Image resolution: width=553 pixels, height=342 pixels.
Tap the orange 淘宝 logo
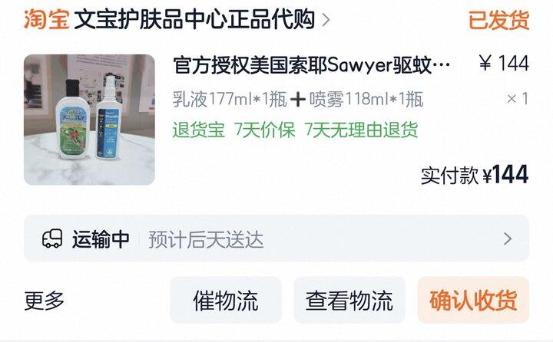click(x=46, y=19)
